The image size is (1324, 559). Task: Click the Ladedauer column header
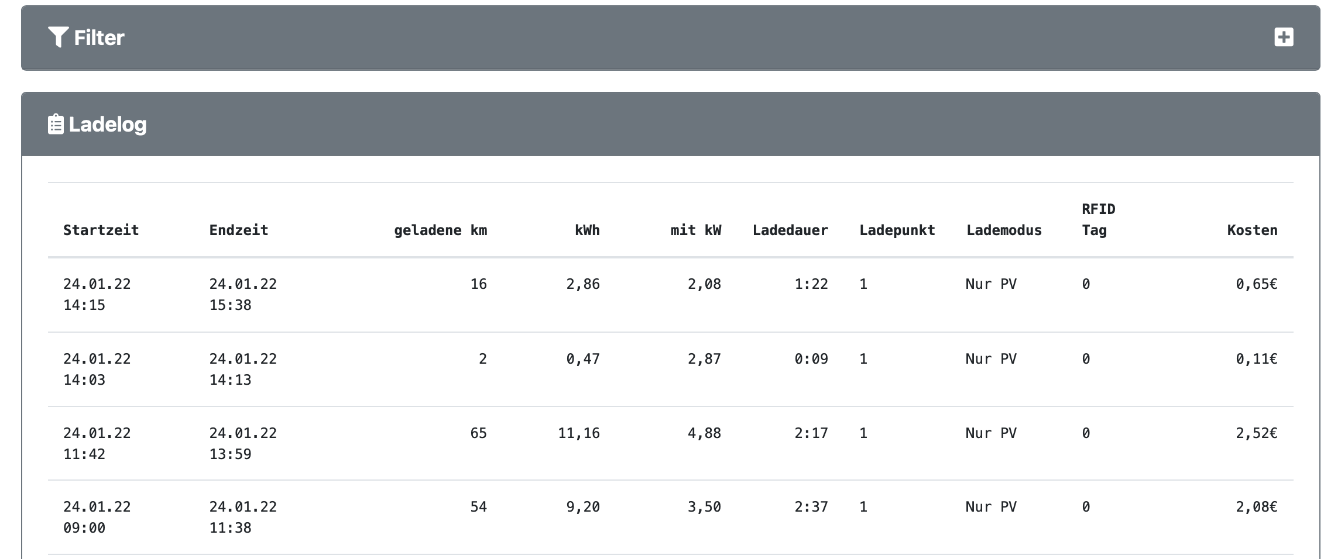pyautogui.click(x=790, y=230)
